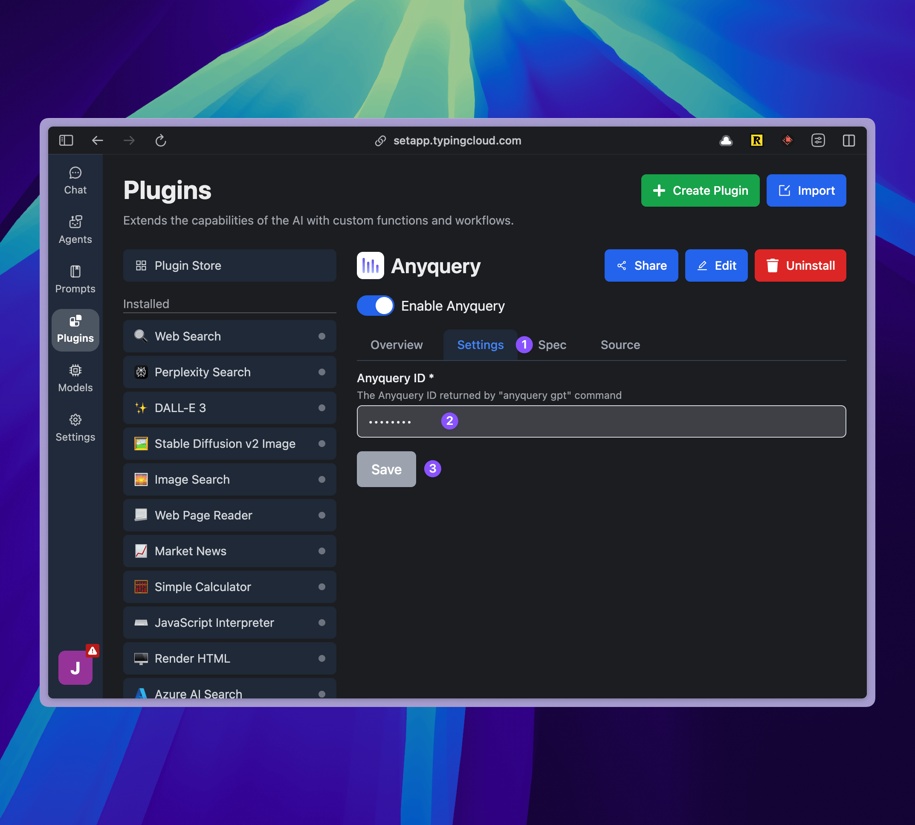Viewport: 915px width, 825px height.
Task: Select the JavaScript Interpreter plugin
Action: click(229, 623)
